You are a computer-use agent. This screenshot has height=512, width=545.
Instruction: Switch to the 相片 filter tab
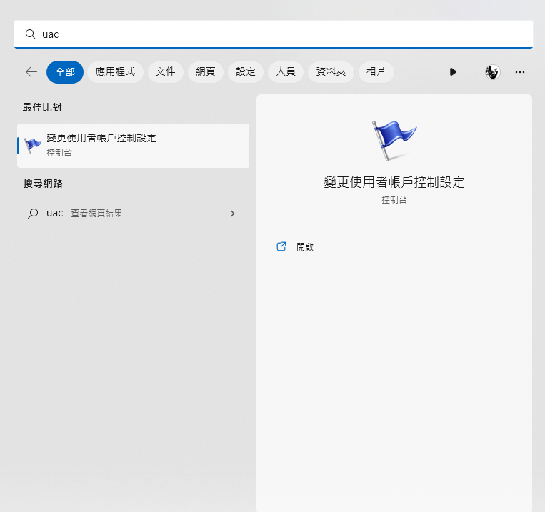click(x=376, y=72)
